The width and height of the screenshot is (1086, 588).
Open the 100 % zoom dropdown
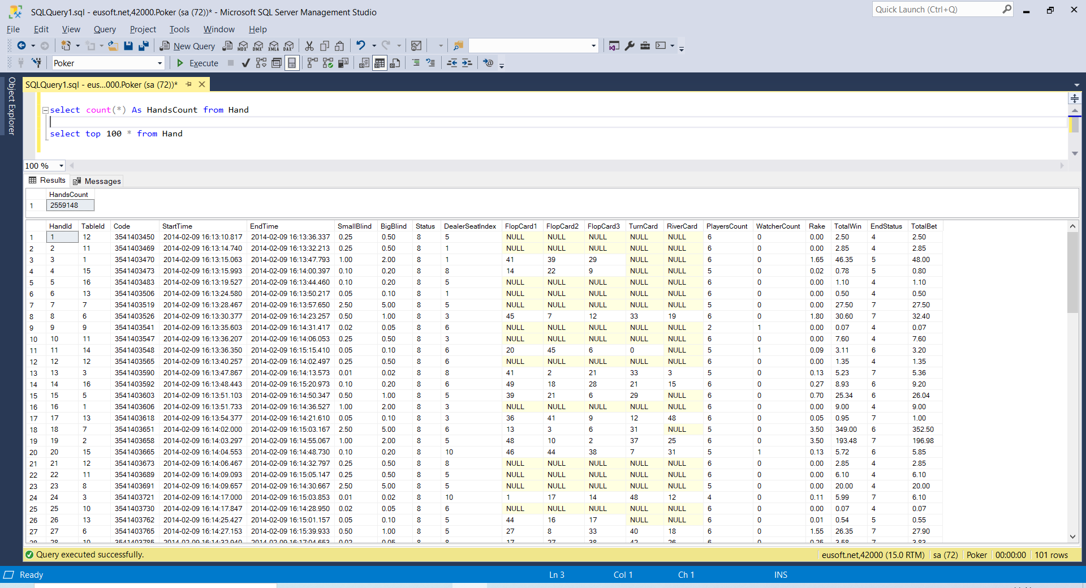pyautogui.click(x=61, y=166)
